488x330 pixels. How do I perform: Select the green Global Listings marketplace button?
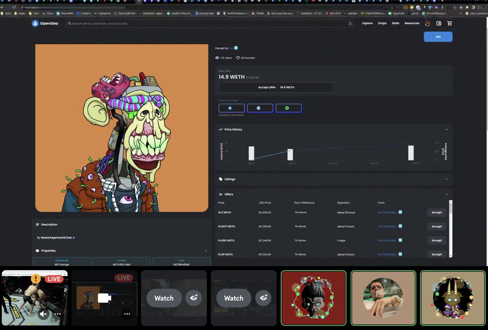tap(288, 108)
